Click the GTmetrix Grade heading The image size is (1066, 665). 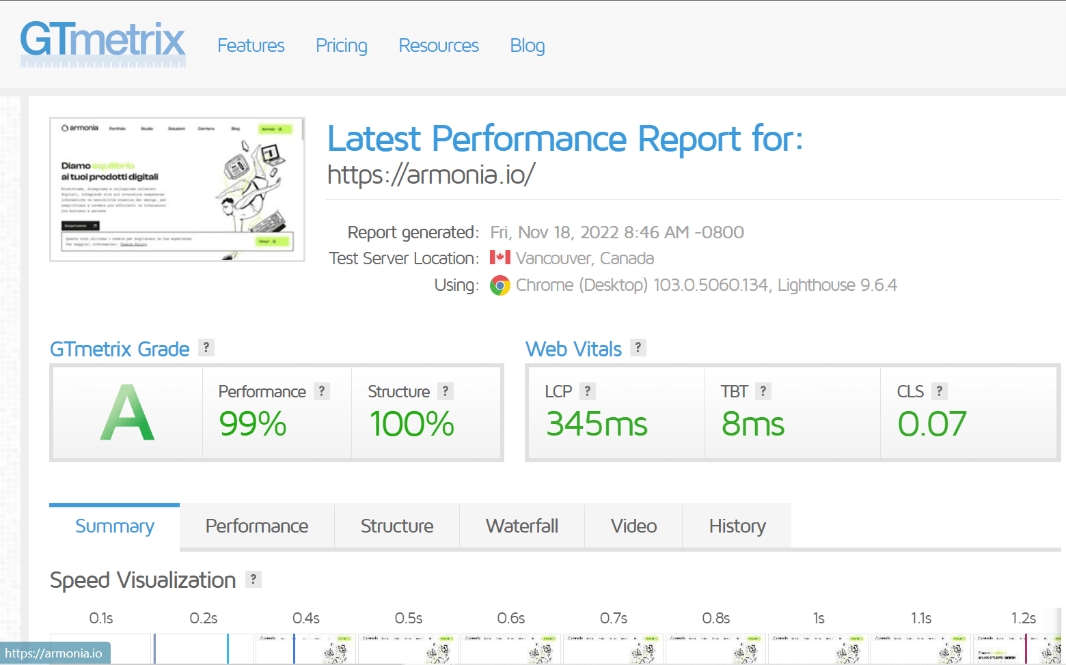click(x=120, y=349)
